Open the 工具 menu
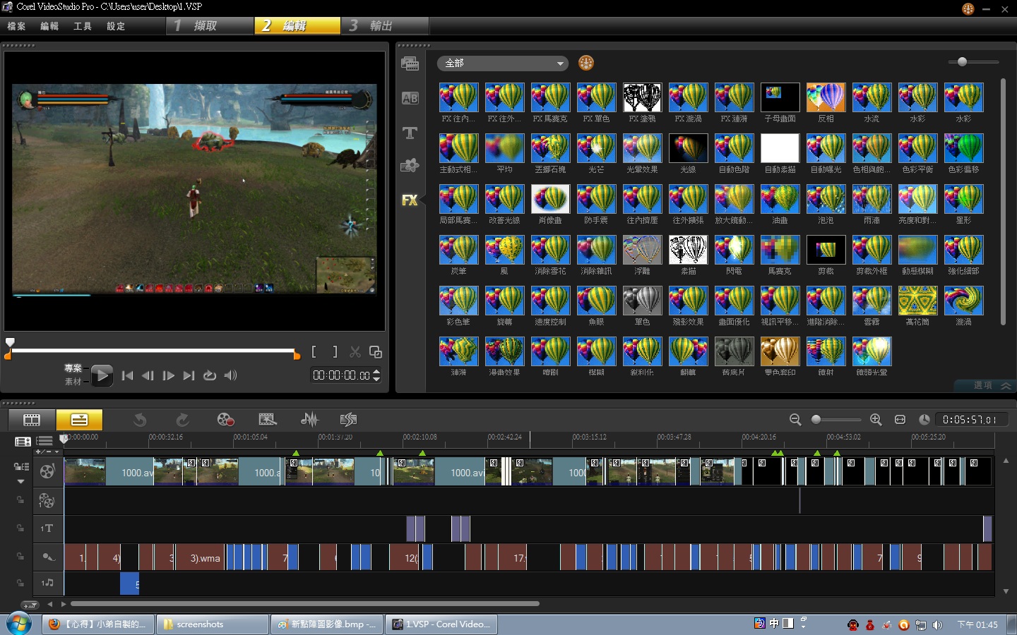1017x635 pixels. click(x=83, y=26)
